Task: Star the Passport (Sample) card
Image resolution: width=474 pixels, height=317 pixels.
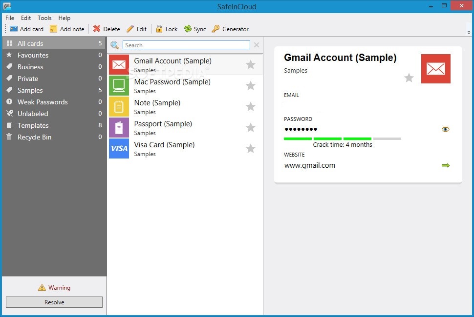Action: 250,128
